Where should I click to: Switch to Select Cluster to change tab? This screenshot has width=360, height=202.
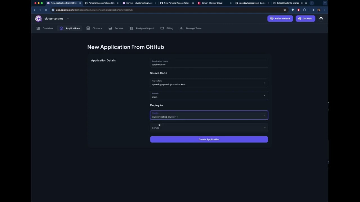pos(290,3)
